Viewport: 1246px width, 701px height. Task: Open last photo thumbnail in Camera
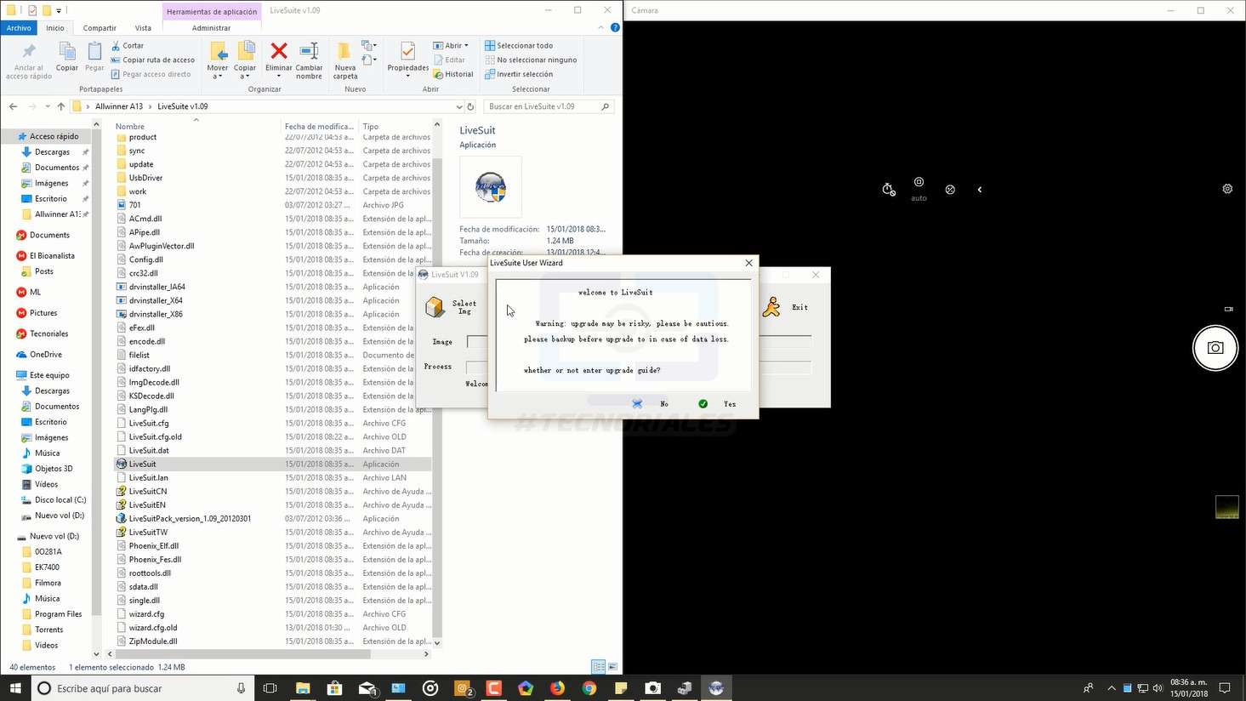(1227, 507)
